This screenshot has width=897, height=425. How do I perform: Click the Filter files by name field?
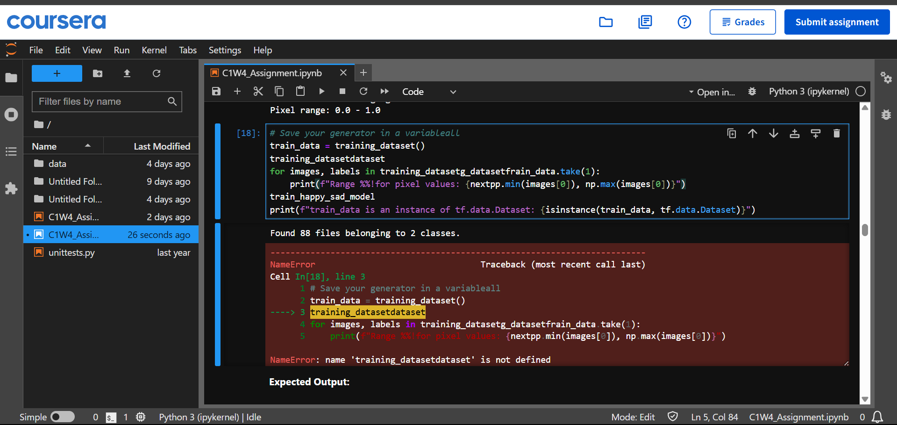point(100,101)
